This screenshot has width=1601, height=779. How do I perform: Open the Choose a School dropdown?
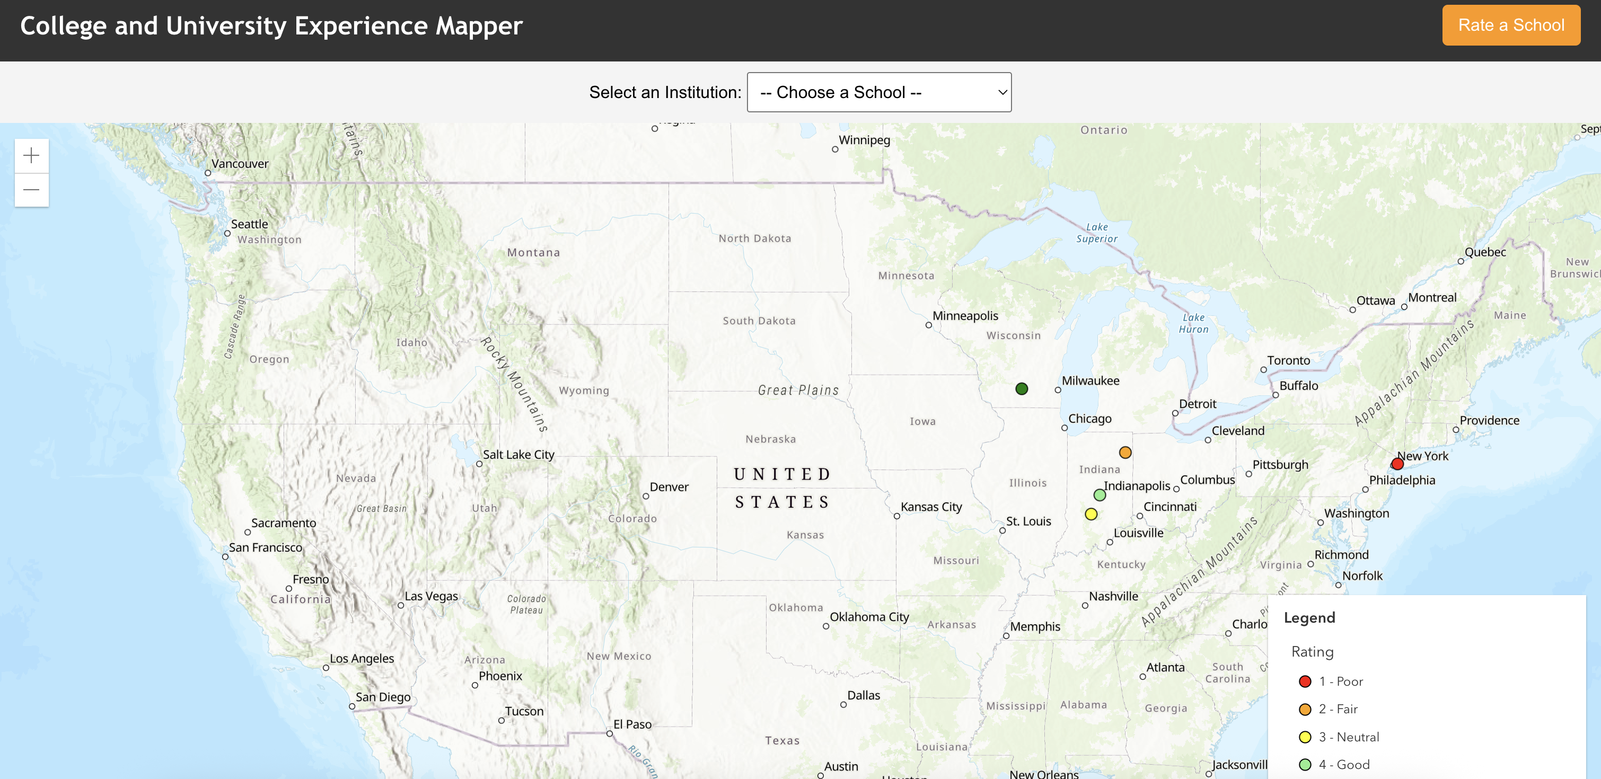tap(878, 93)
